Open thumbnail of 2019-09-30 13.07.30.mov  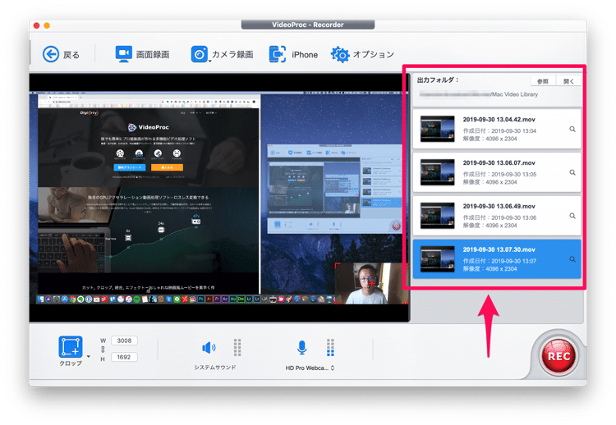pos(437,258)
